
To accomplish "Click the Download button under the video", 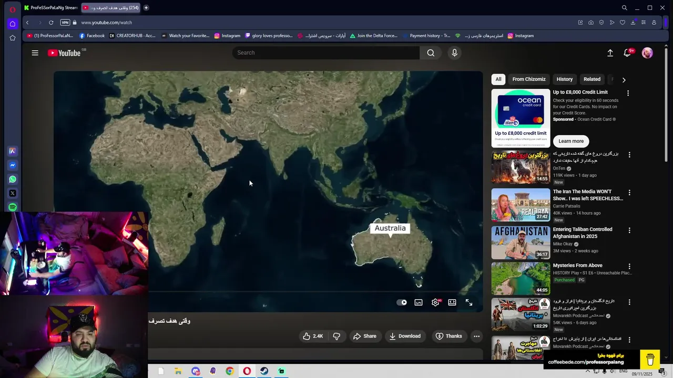I will click(405, 336).
